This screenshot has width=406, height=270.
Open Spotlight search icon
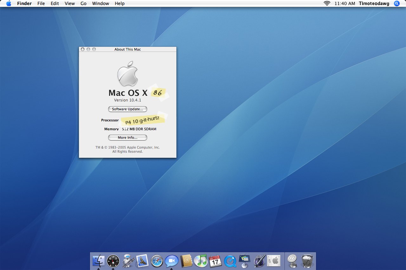[x=397, y=3]
